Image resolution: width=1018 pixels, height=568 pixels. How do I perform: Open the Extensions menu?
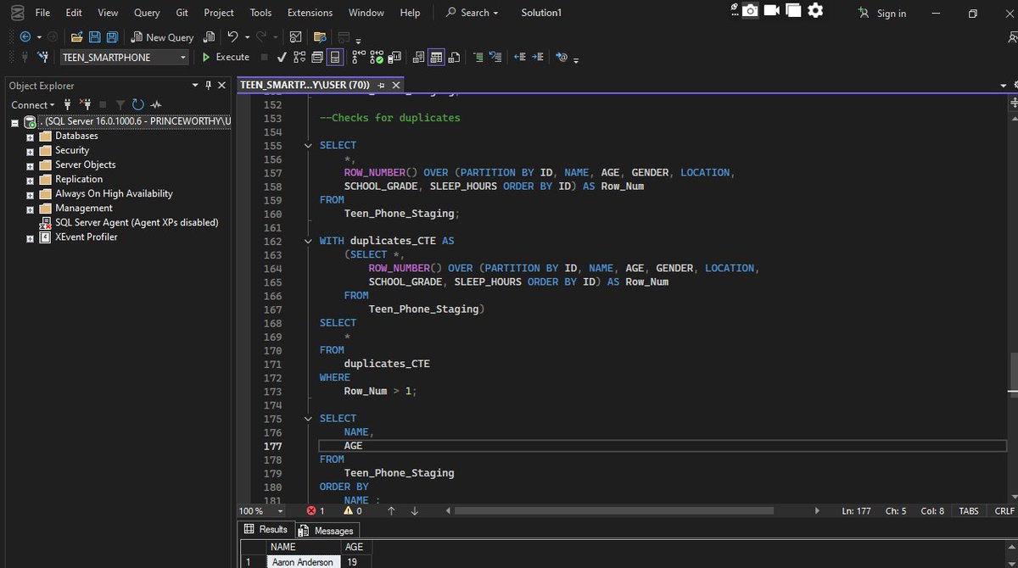point(310,13)
